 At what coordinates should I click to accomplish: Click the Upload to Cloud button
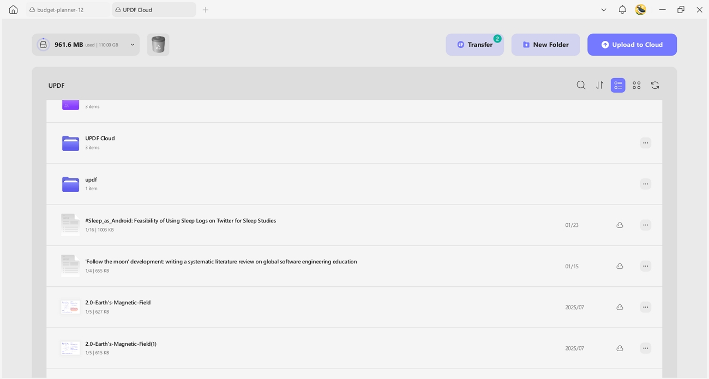632,45
